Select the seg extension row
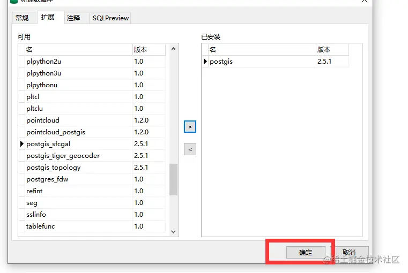This screenshot has width=408, height=273. (92, 203)
